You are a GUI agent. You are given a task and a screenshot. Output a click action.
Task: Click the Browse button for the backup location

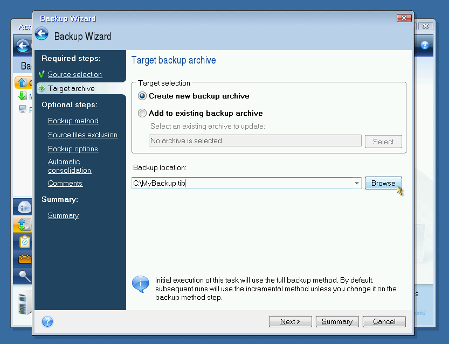click(x=383, y=183)
